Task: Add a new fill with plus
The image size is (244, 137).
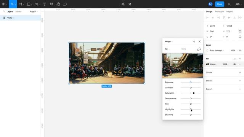Action: [x=240, y=59]
